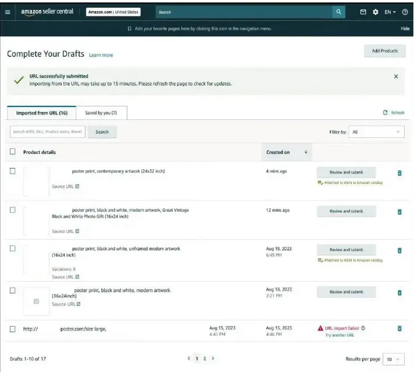Click the Created on column header

pos(287,152)
